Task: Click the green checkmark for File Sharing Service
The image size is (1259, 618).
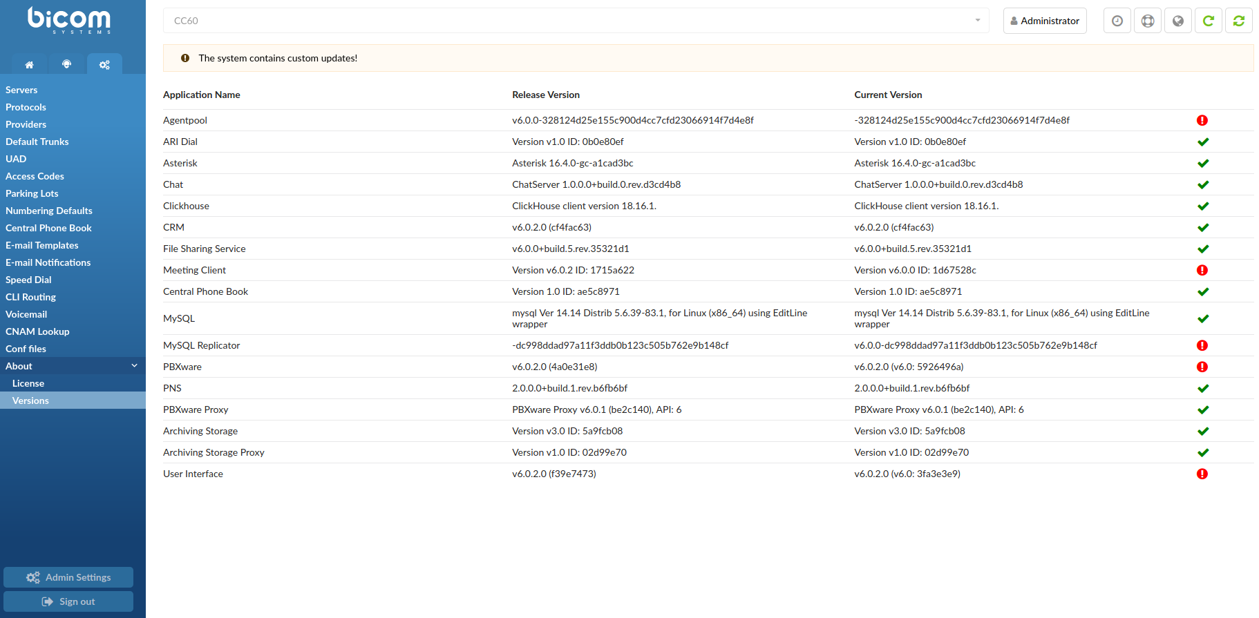Action: click(x=1203, y=249)
